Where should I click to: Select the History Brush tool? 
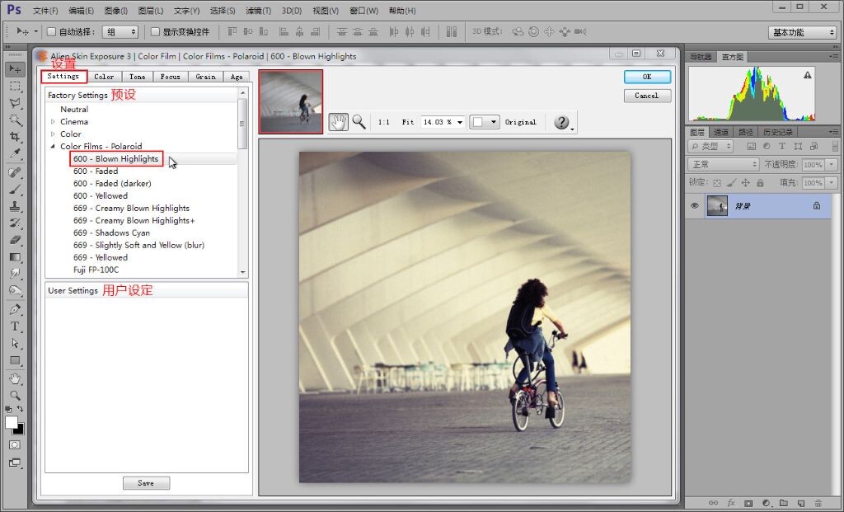tap(15, 223)
